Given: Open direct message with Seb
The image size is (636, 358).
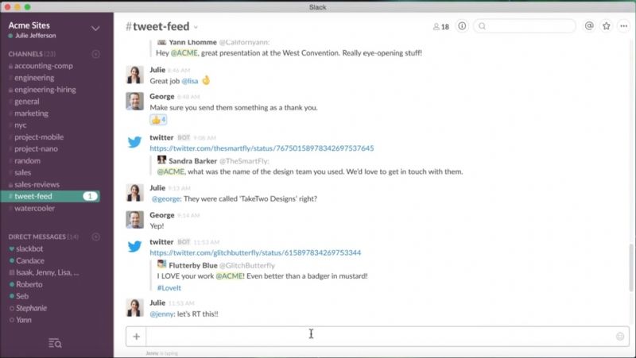Looking at the screenshot, I should [22, 296].
